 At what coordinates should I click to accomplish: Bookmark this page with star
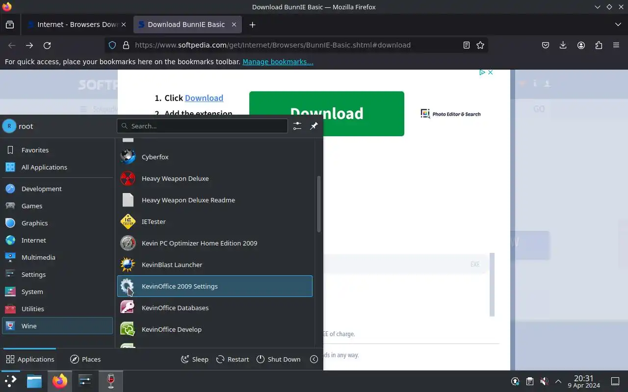pyautogui.click(x=480, y=45)
